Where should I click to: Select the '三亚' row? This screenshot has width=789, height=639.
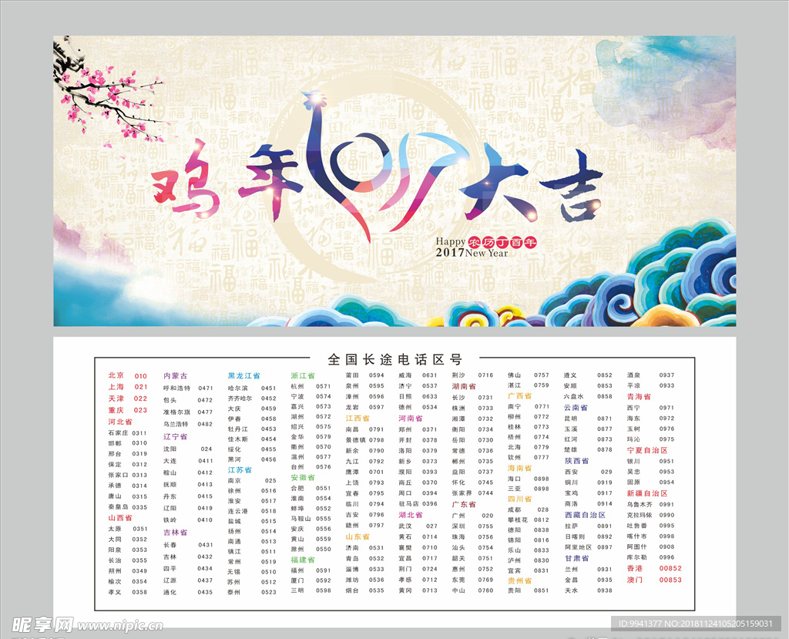pyautogui.click(x=529, y=489)
